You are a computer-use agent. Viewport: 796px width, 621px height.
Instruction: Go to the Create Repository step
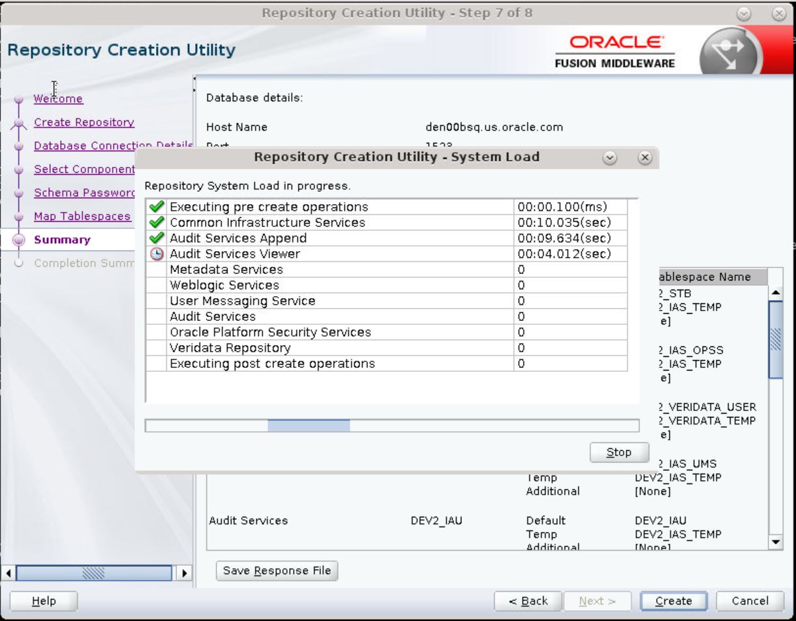tap(84, 122)
